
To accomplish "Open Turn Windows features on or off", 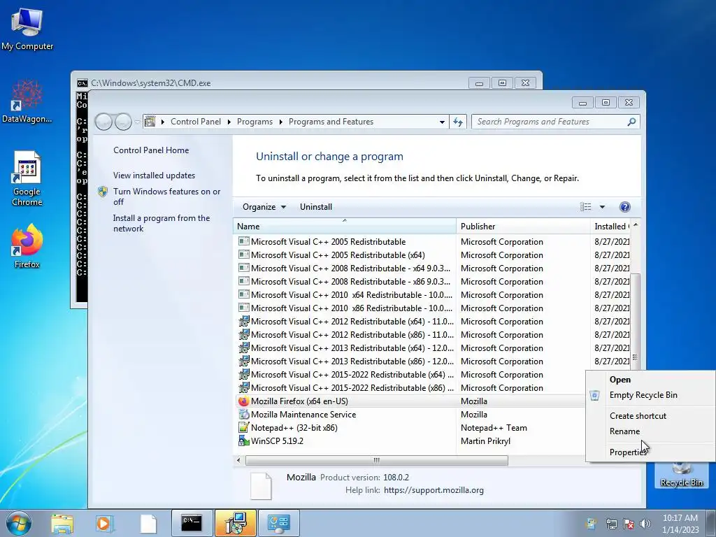I will click(x=166, y=196).
